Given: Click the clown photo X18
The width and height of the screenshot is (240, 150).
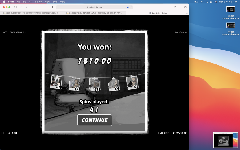Looking at the screenshot, I should (56, 82).
